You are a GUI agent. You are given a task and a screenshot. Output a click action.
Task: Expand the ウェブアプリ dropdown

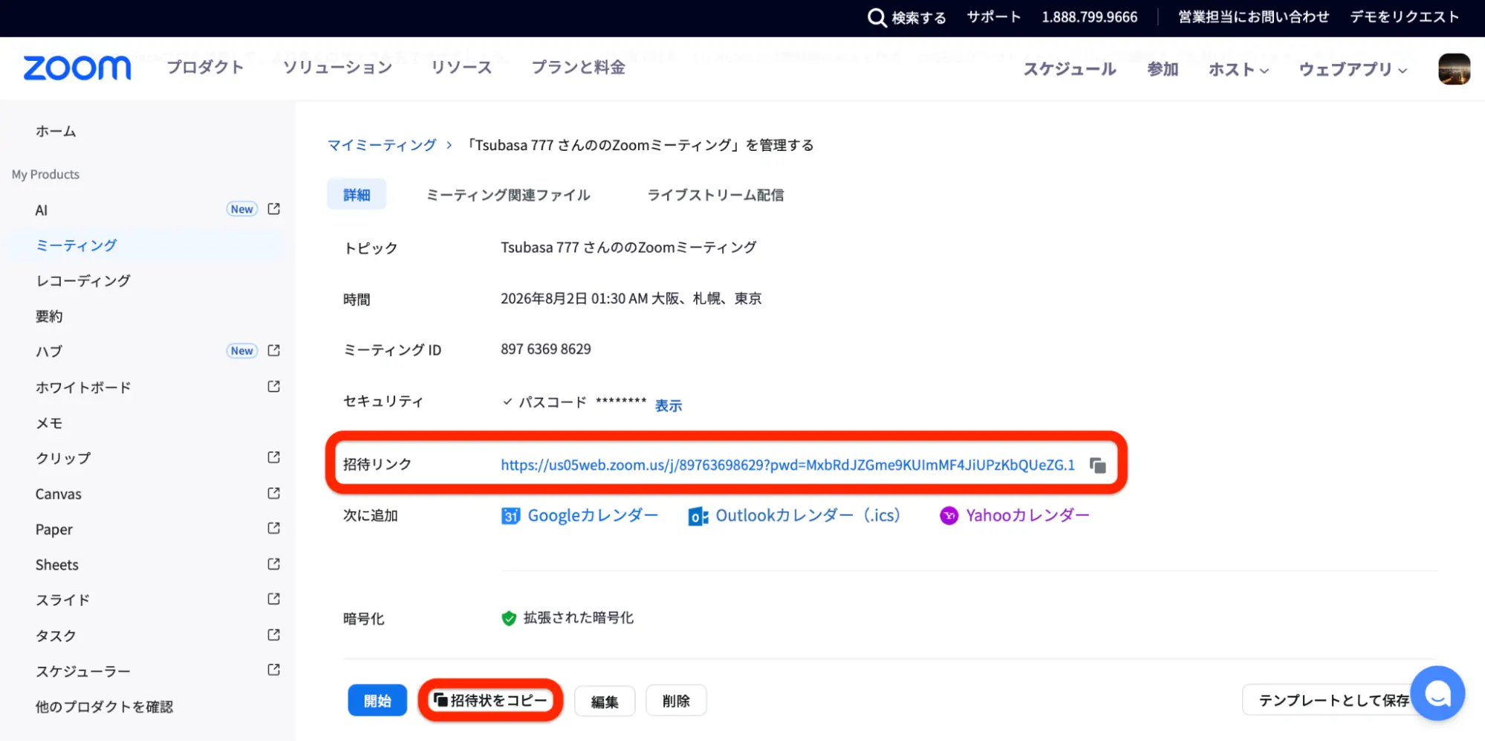1353,69
